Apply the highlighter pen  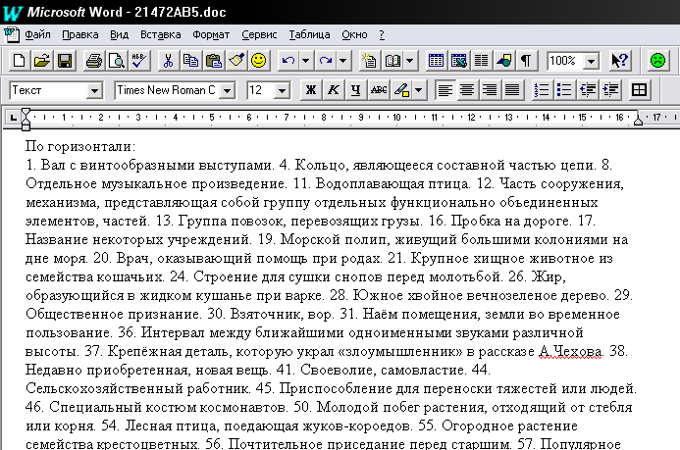pos(401,90)
